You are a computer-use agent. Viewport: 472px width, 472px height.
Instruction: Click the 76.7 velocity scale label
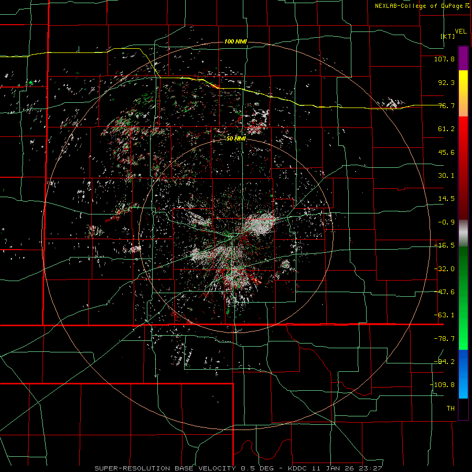click(446, 105)
